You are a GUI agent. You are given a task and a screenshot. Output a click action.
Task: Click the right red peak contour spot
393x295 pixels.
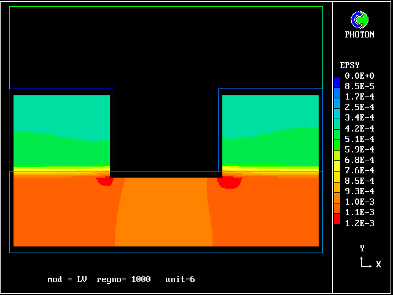[230, 182]
